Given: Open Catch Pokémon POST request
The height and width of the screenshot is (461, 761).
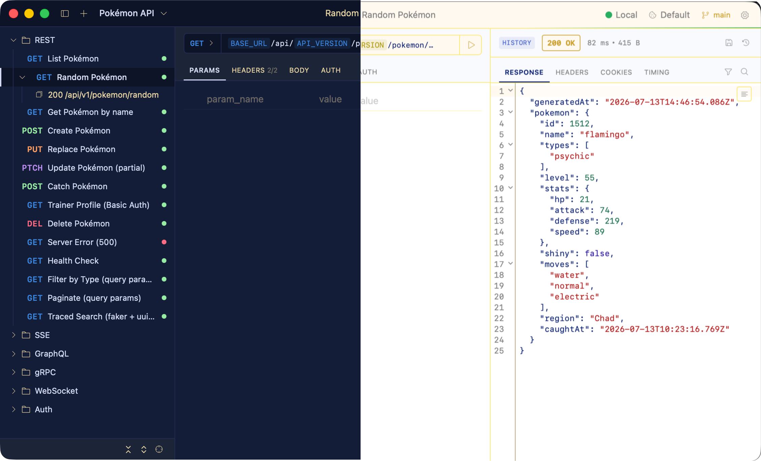Looking at the screenshot, I should (x=88, y=187).
